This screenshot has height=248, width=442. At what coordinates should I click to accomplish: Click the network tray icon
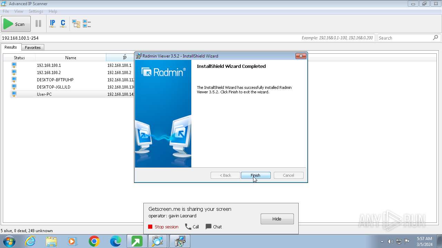click(x=399, y=241)
